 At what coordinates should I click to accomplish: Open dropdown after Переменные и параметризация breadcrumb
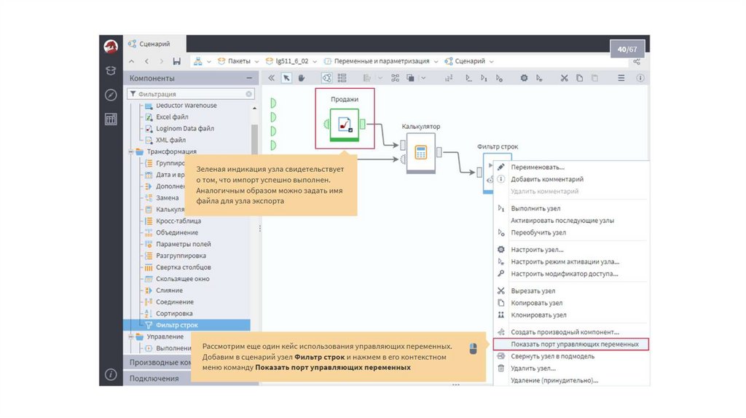436,61
